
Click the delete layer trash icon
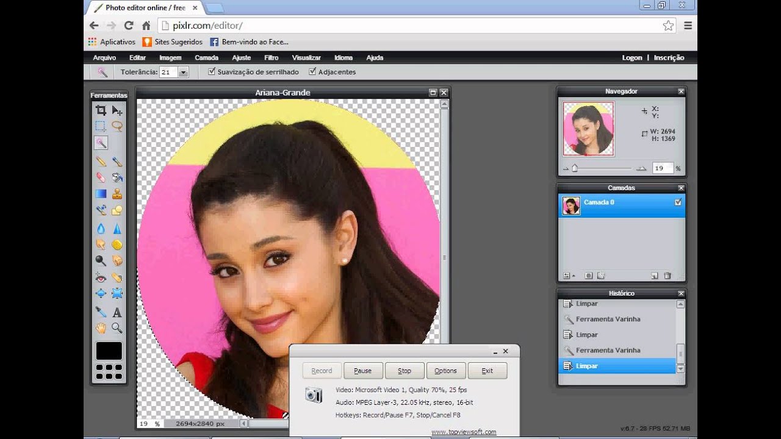pos(668,276)
